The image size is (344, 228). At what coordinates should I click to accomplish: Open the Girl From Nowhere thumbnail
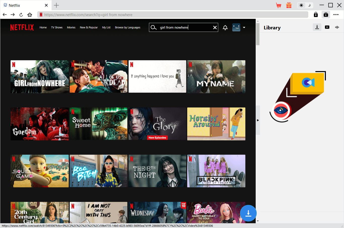pyautogui.click(x=40, y=77)
